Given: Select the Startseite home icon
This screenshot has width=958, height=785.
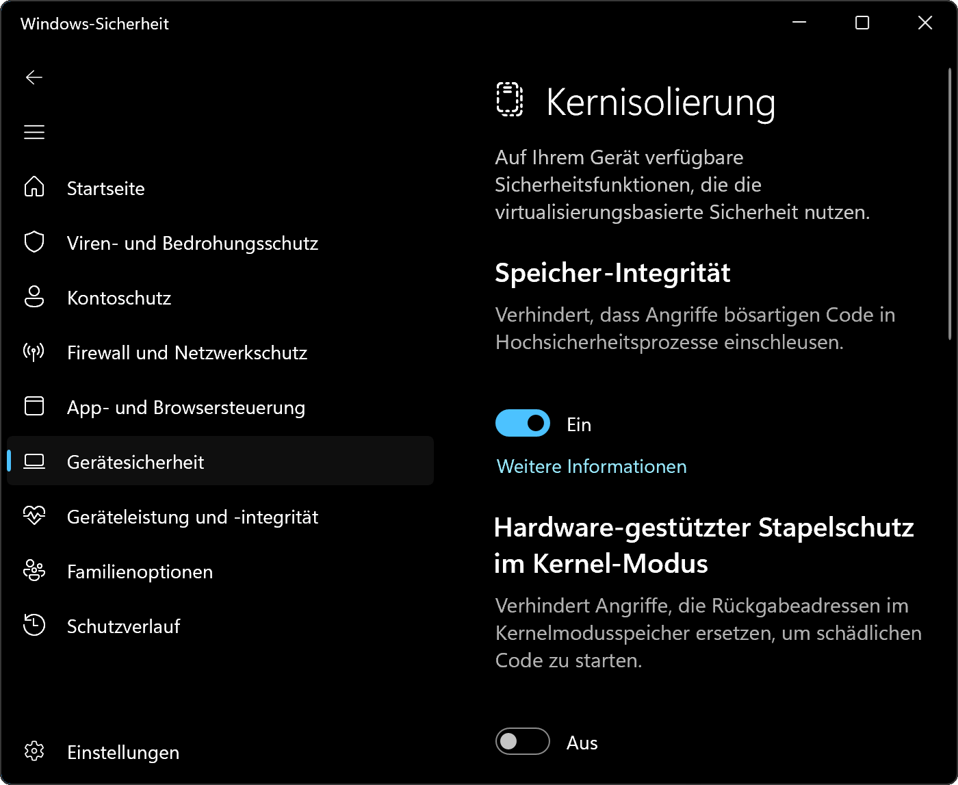Looking at the screenshot, I should [x=34, y=188].
